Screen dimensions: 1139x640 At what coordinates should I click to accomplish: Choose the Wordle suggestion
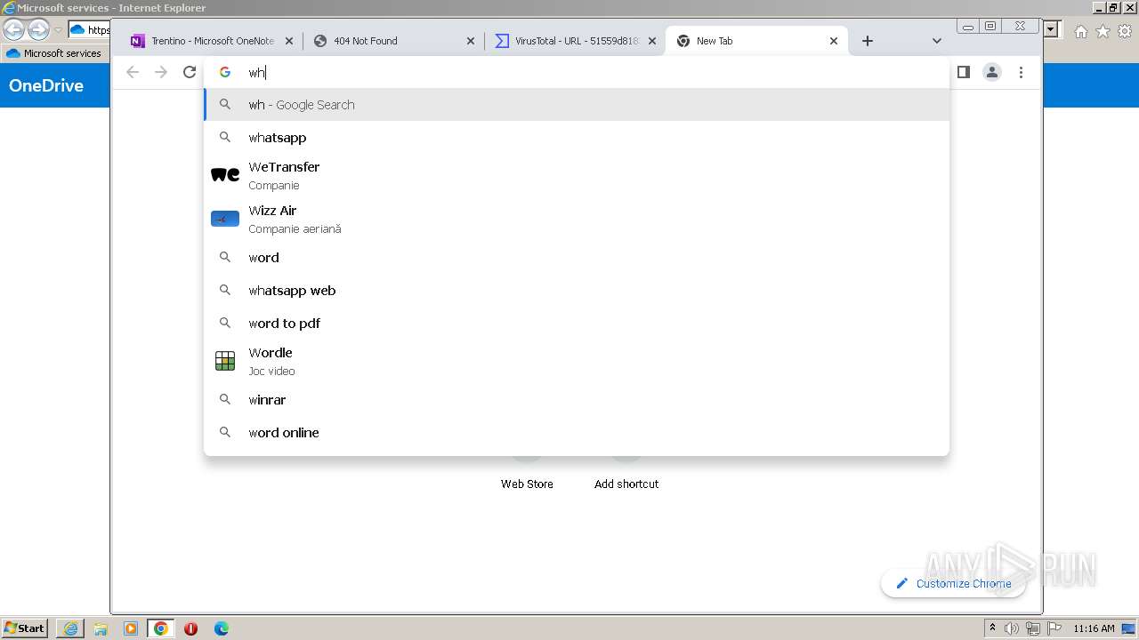(577, 361)
